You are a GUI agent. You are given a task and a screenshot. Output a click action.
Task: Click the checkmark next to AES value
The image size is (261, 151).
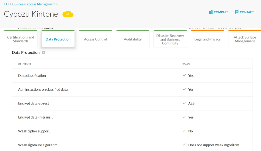[x=184, y=103]
